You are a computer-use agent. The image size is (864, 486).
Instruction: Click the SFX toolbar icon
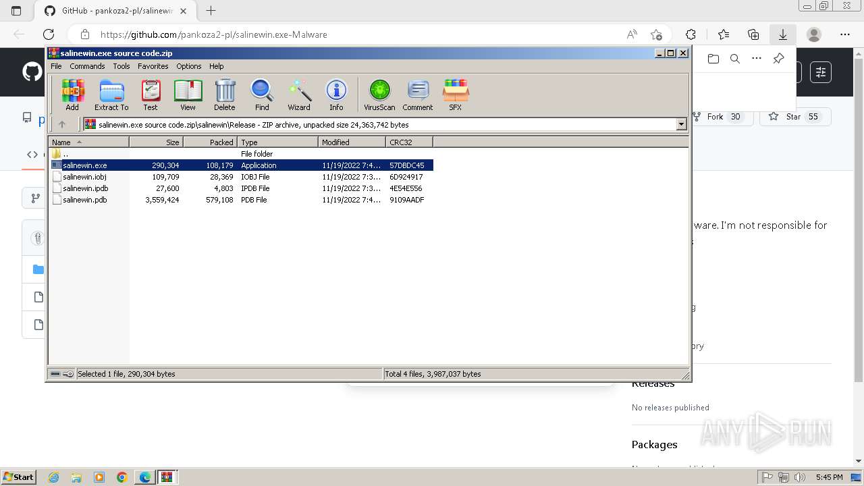pos(456,94)
